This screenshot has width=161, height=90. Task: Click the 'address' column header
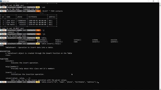coord(52,17)
